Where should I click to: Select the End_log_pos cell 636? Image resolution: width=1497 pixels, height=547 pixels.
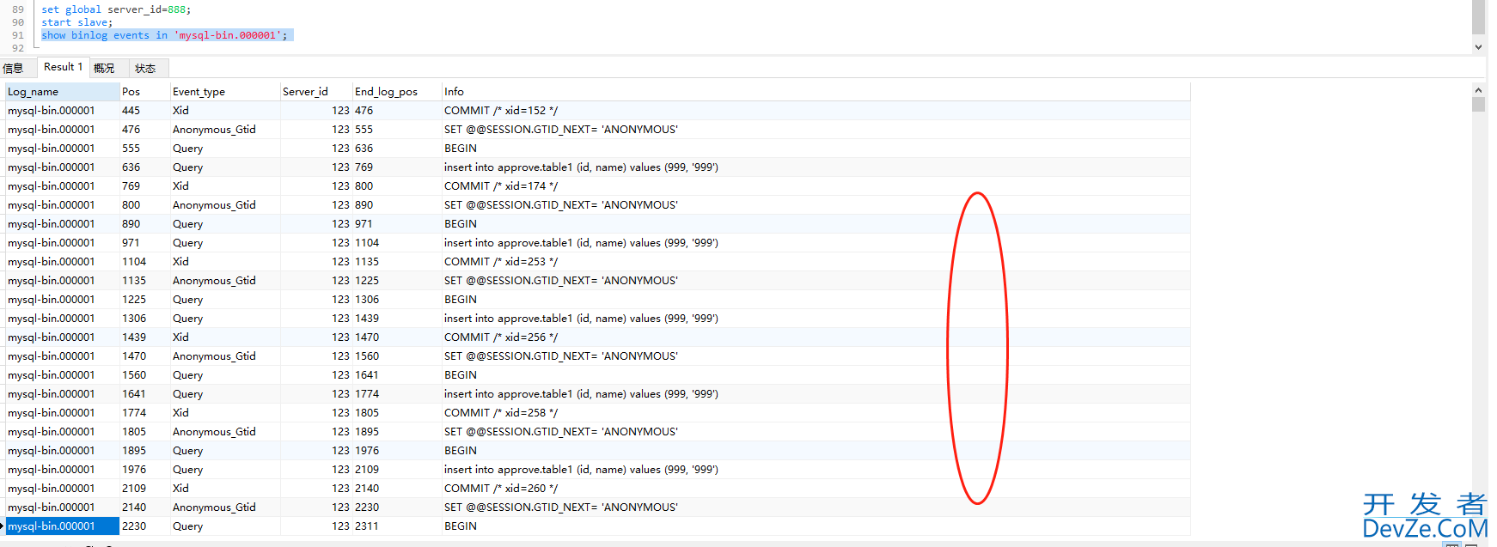click(397, 149)
